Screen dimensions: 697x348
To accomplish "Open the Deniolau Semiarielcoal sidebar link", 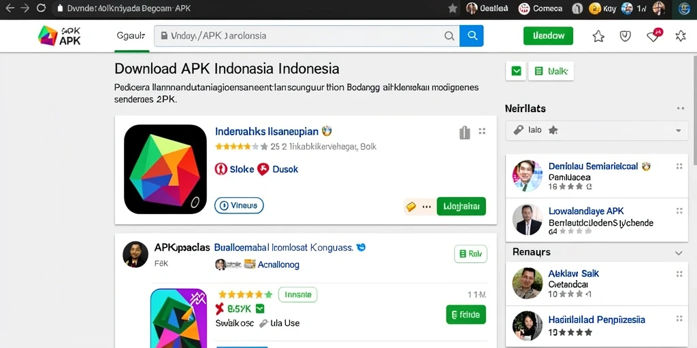I will tap(593, 167).
